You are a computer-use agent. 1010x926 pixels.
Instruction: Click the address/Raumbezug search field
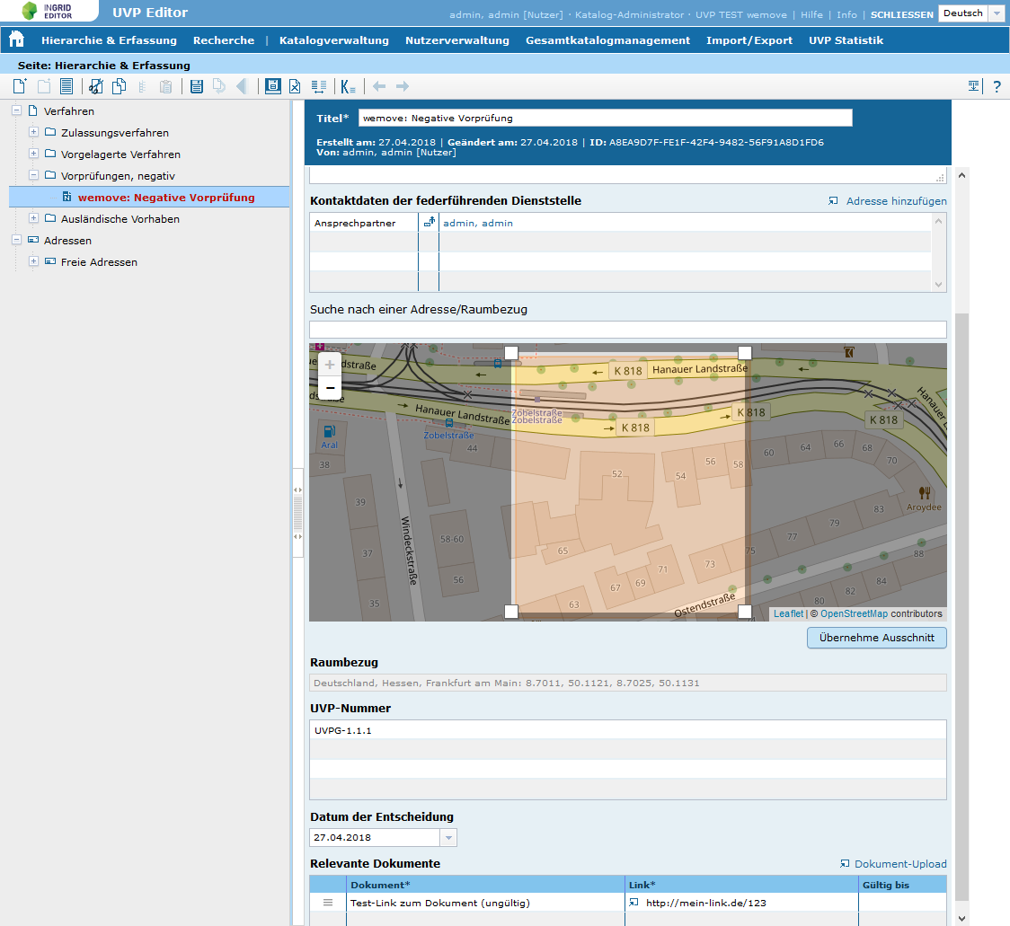coord(627,330)
